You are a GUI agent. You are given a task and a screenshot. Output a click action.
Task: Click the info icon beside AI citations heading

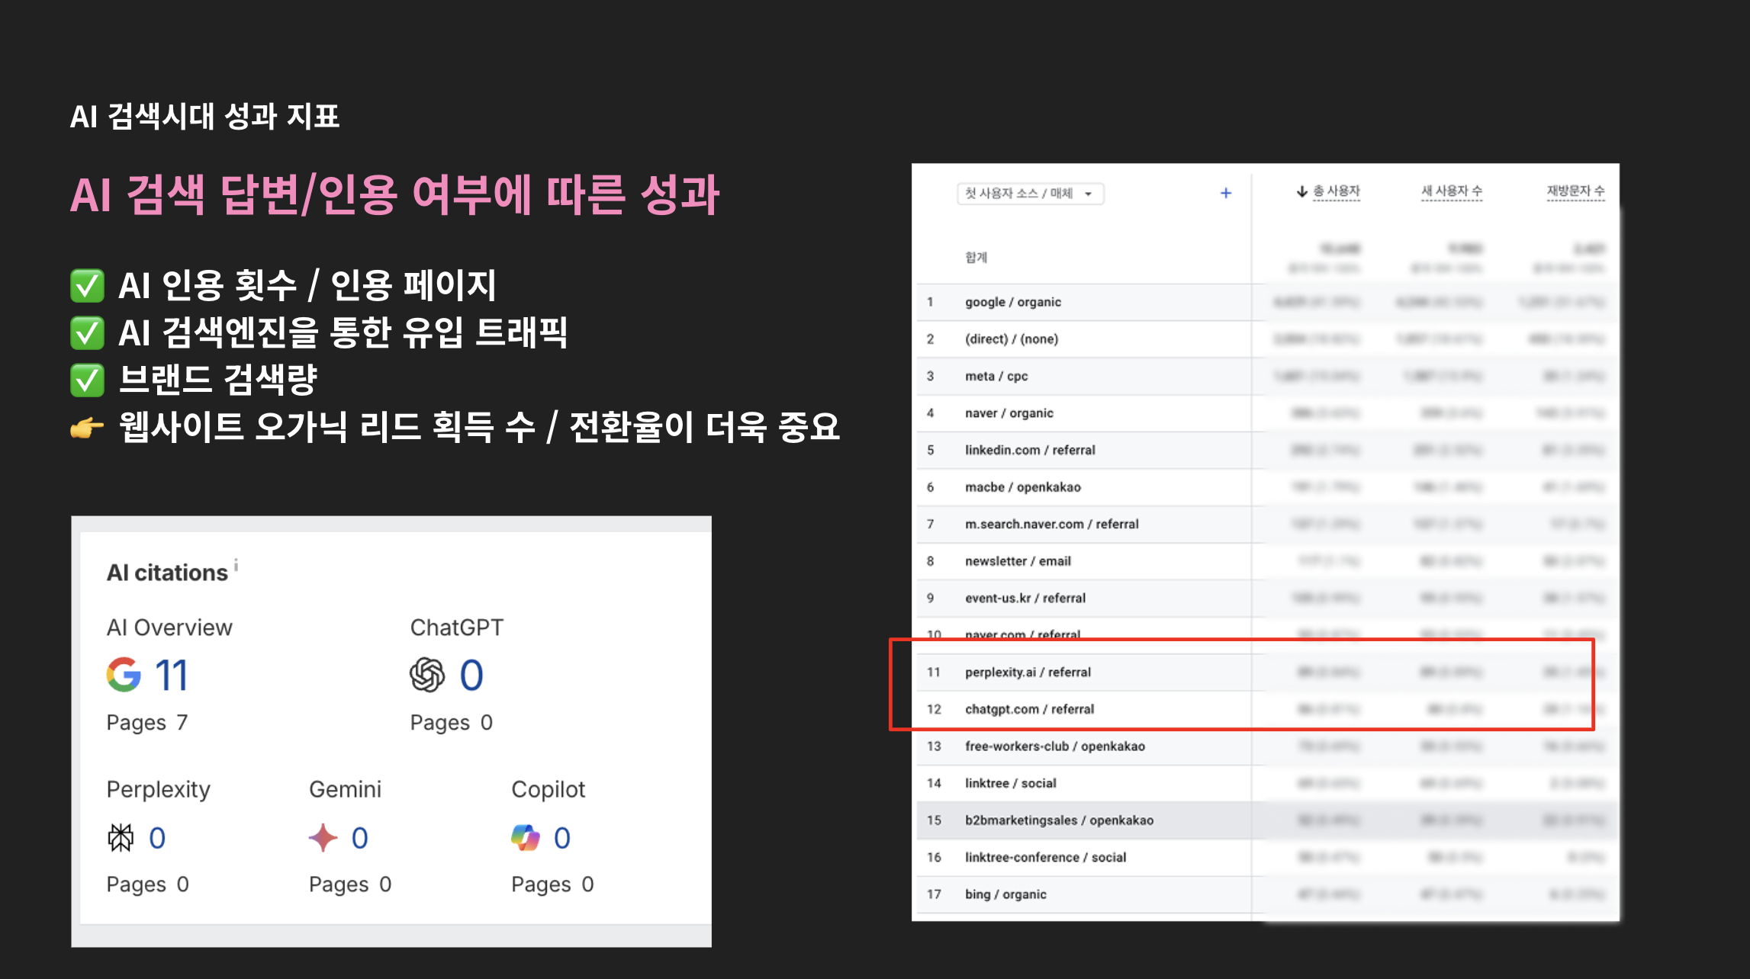pyautogui.click(x=235, y=565)
